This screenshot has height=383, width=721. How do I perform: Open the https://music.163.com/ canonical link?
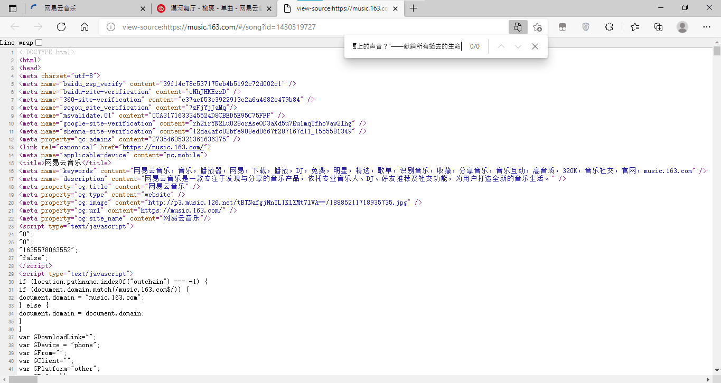click(x=163, y=147)
